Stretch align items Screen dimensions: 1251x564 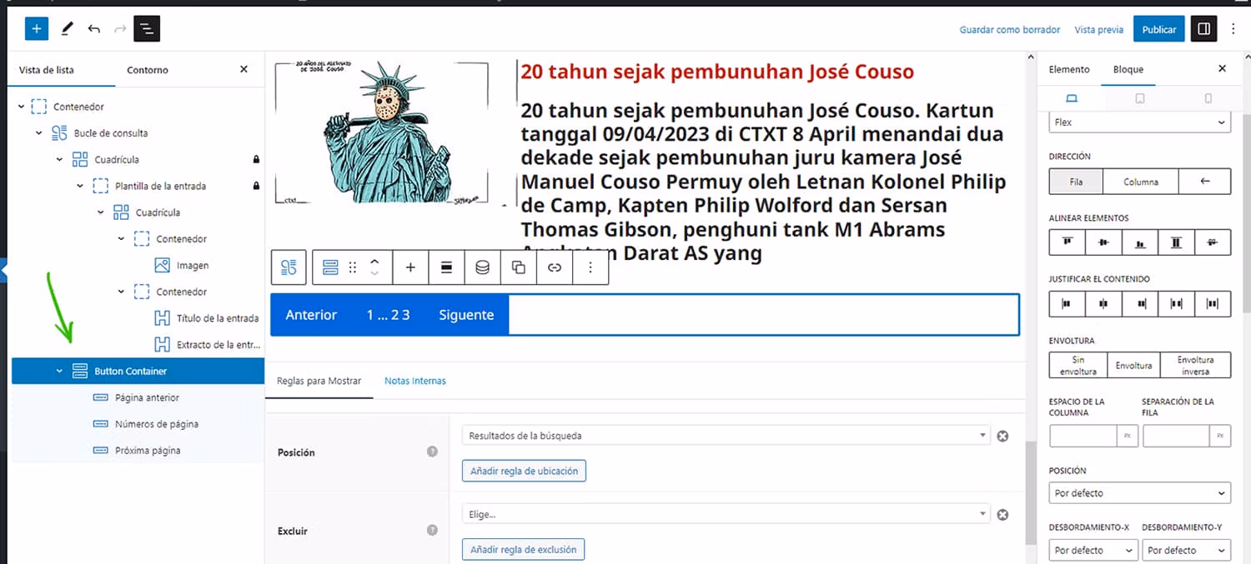[x=1176, y=242]
